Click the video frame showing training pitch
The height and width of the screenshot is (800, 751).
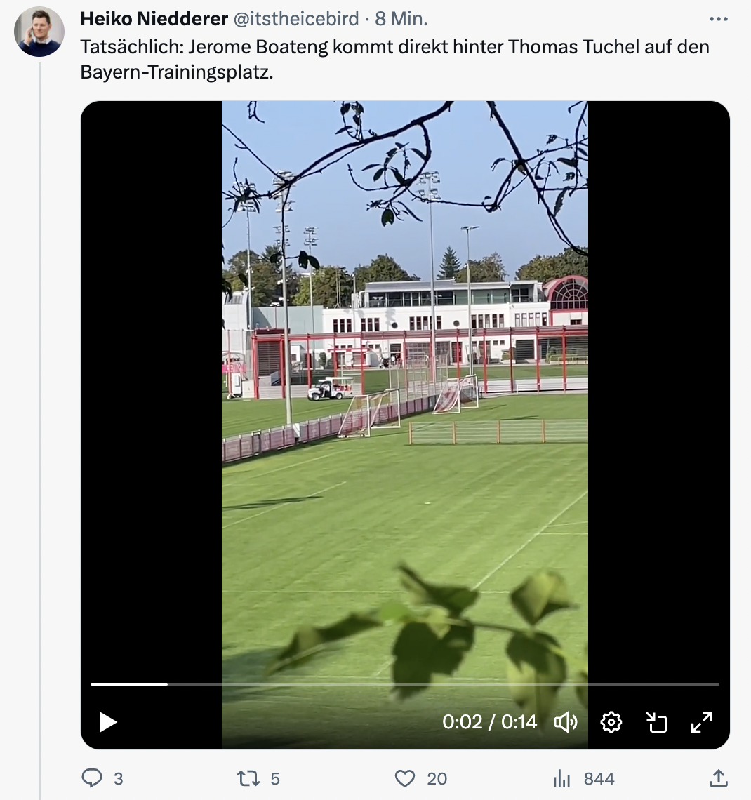[404, 388]
